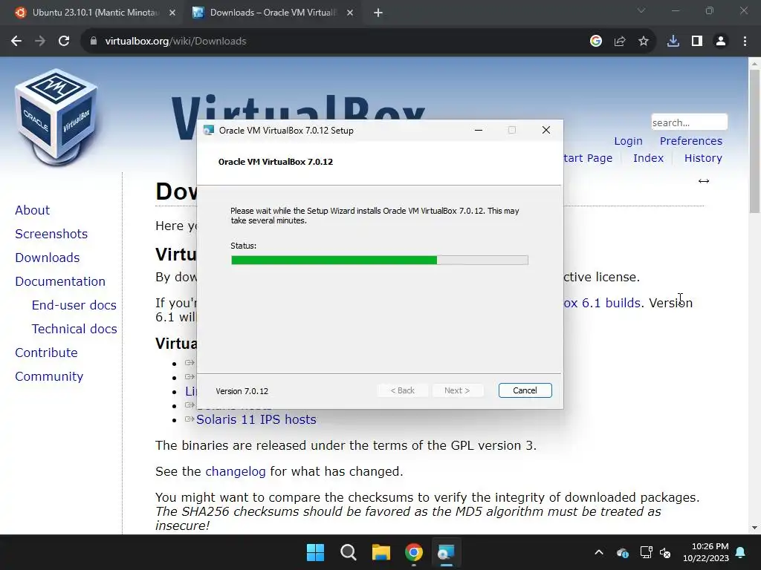The height and width of the screenshot is (570, 761).
Task: Bookmark this page with star icon
Action: [x=644, y=42]
